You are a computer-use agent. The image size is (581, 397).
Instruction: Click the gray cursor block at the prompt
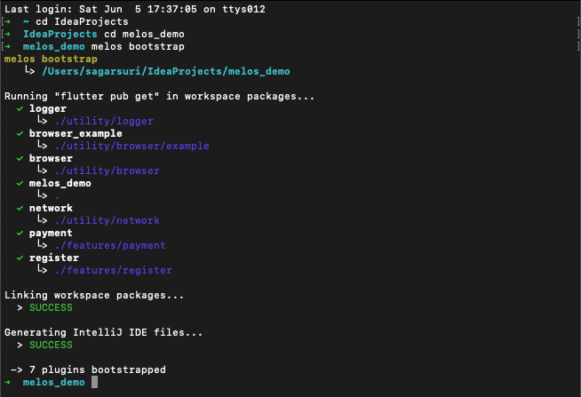94,382
